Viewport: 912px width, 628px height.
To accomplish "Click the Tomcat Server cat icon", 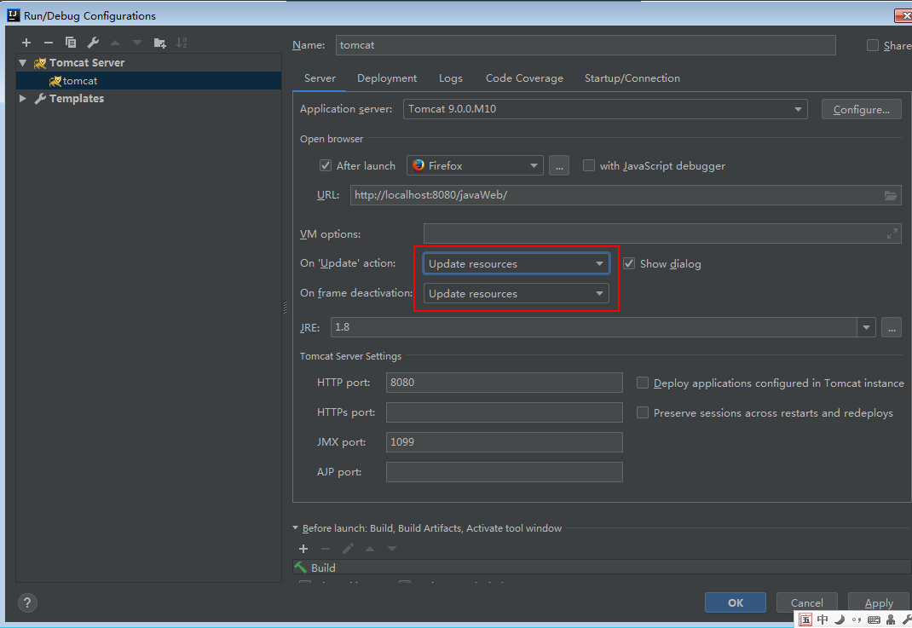I will (40, 63).
